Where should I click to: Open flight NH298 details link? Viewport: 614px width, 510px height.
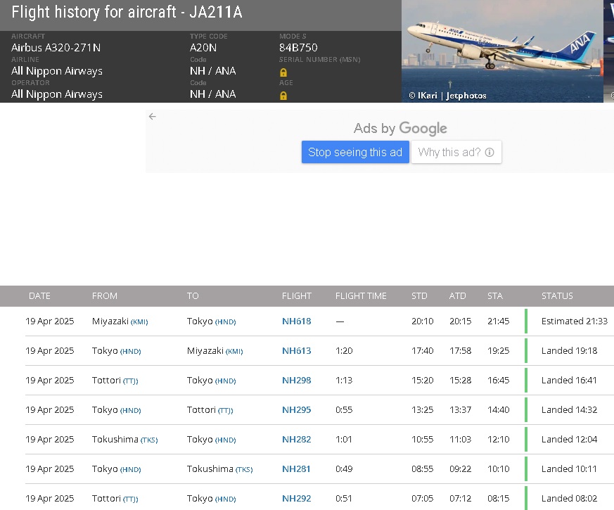[x=296, y=381]
